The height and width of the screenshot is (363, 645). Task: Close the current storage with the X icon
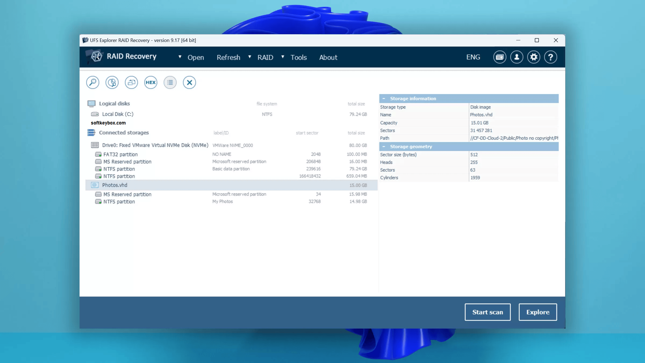coord(189,82)
